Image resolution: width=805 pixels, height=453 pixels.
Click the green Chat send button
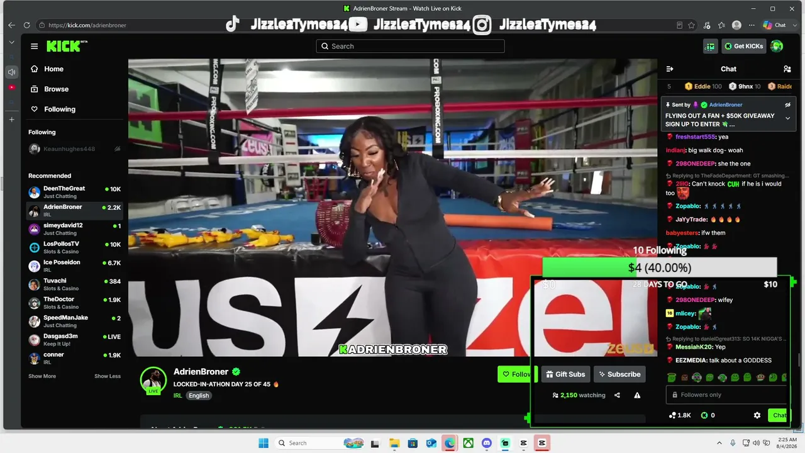[x=779, y=415]
